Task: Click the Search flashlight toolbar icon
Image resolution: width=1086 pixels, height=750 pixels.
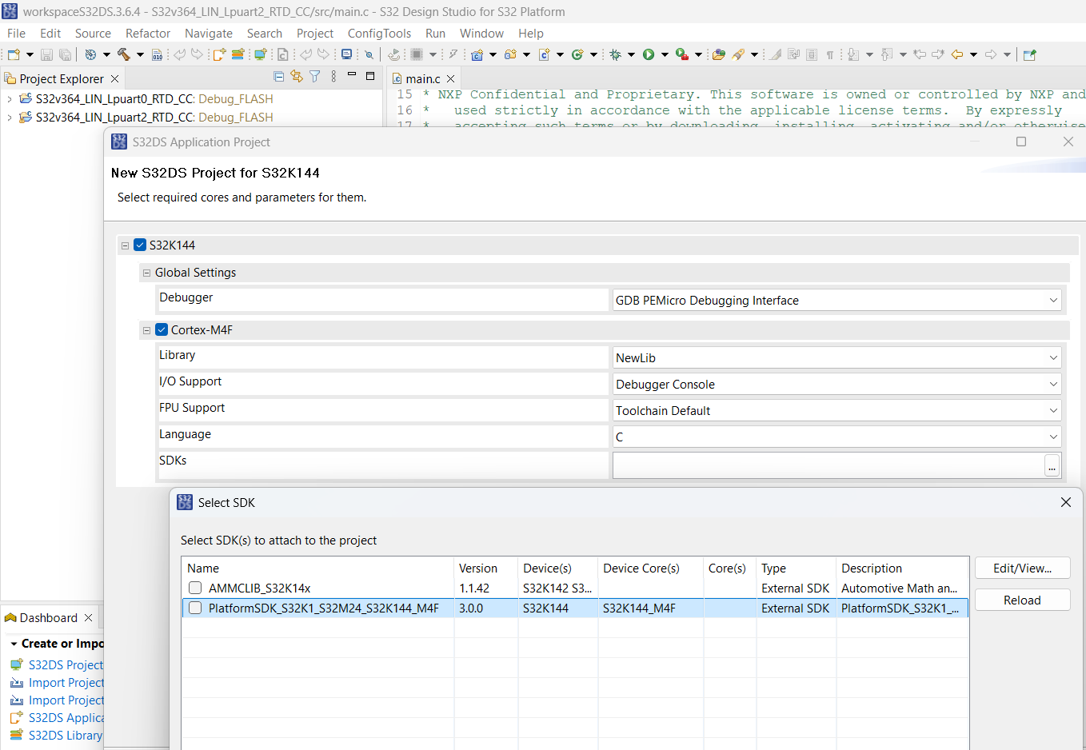Action: tap(738, 54)
